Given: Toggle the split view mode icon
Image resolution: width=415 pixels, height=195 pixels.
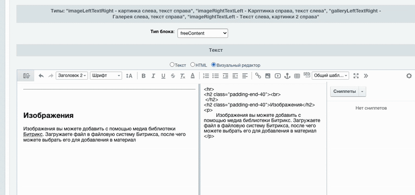Looking at the screenshot, I should click(x=26, y=76).
